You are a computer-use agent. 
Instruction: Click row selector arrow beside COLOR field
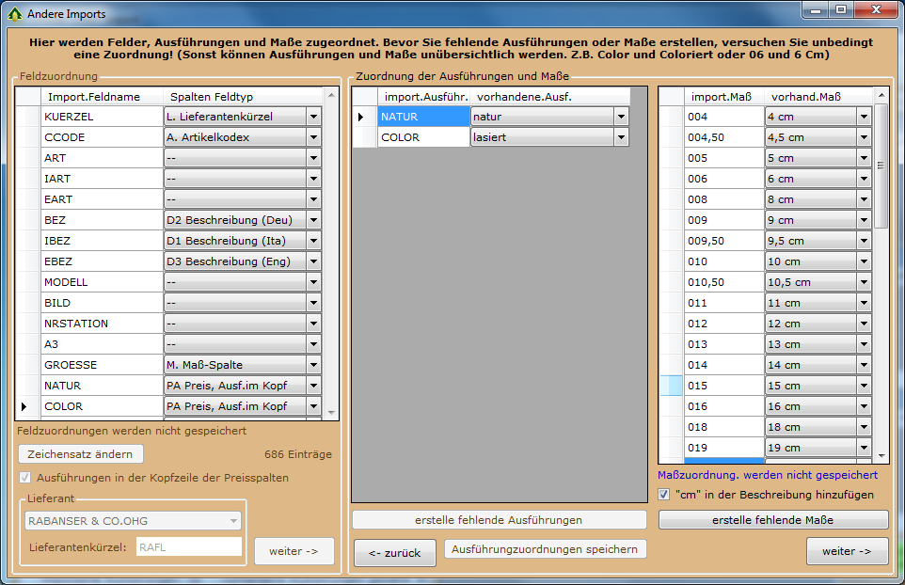(27, 406)
